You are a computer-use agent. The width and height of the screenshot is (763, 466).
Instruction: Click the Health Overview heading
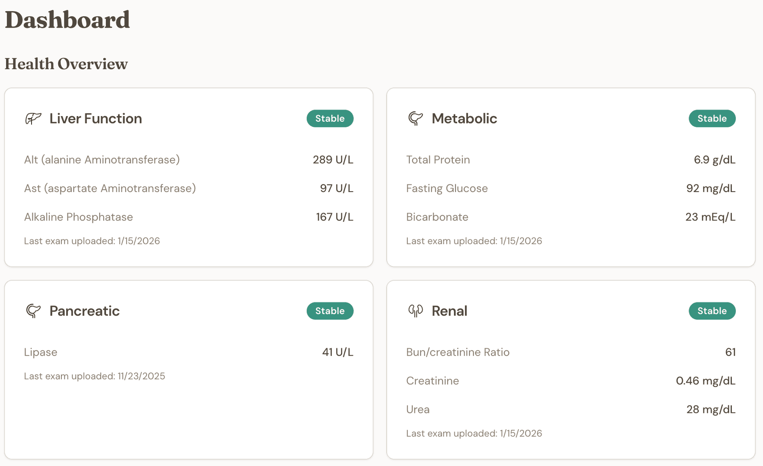click(66, 64)
